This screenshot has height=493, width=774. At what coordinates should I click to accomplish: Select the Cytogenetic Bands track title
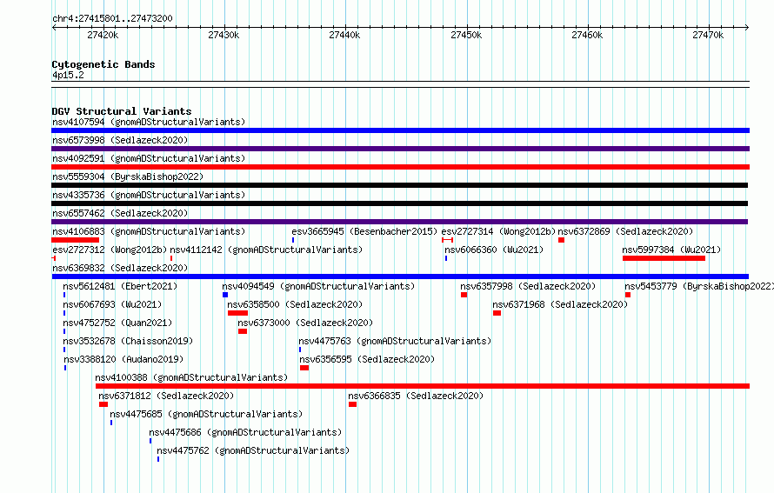pyautogui.click(x=103, y=64)
